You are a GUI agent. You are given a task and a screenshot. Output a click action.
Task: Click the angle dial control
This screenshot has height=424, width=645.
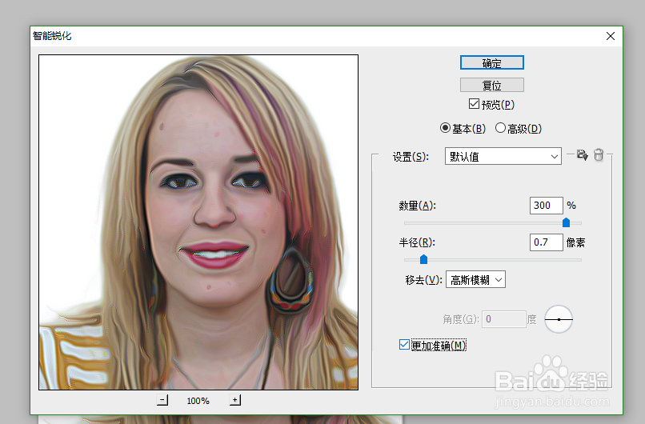pyautogui.click(x=559, y=319)
